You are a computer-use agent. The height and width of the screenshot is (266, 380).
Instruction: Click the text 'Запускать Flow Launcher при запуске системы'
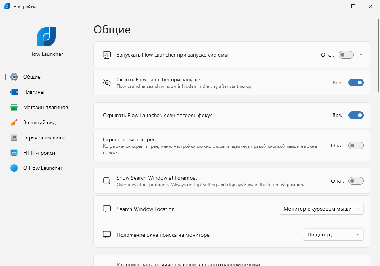coord(172,55)
